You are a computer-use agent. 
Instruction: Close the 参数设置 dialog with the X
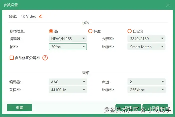[168, 5]
